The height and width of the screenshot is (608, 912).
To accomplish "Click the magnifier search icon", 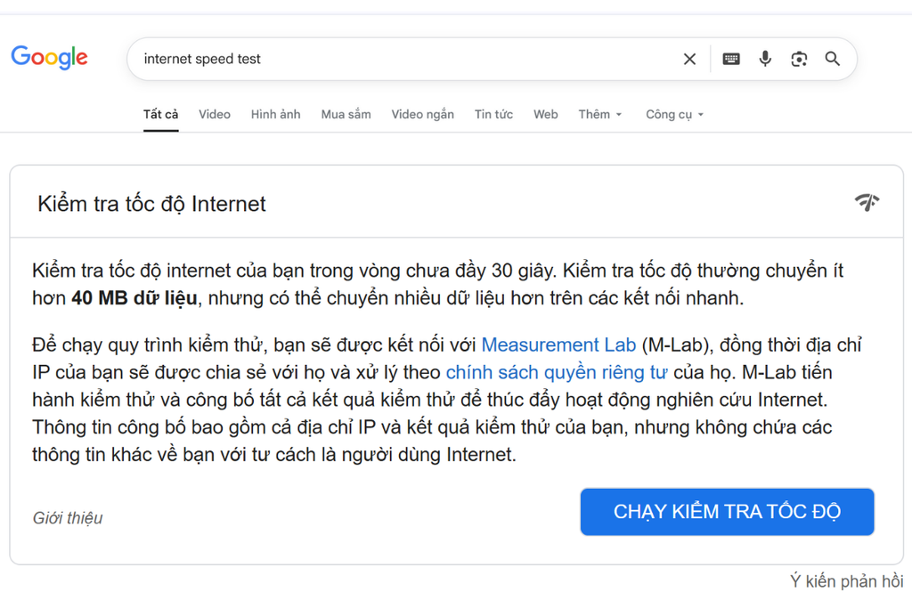I will pos(833,59).
